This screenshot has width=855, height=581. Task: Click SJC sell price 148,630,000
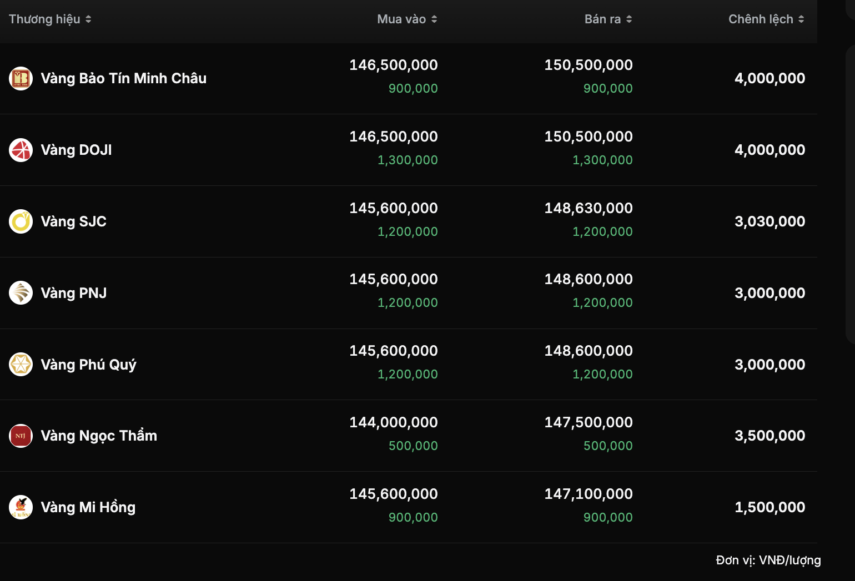coord(589,208)
